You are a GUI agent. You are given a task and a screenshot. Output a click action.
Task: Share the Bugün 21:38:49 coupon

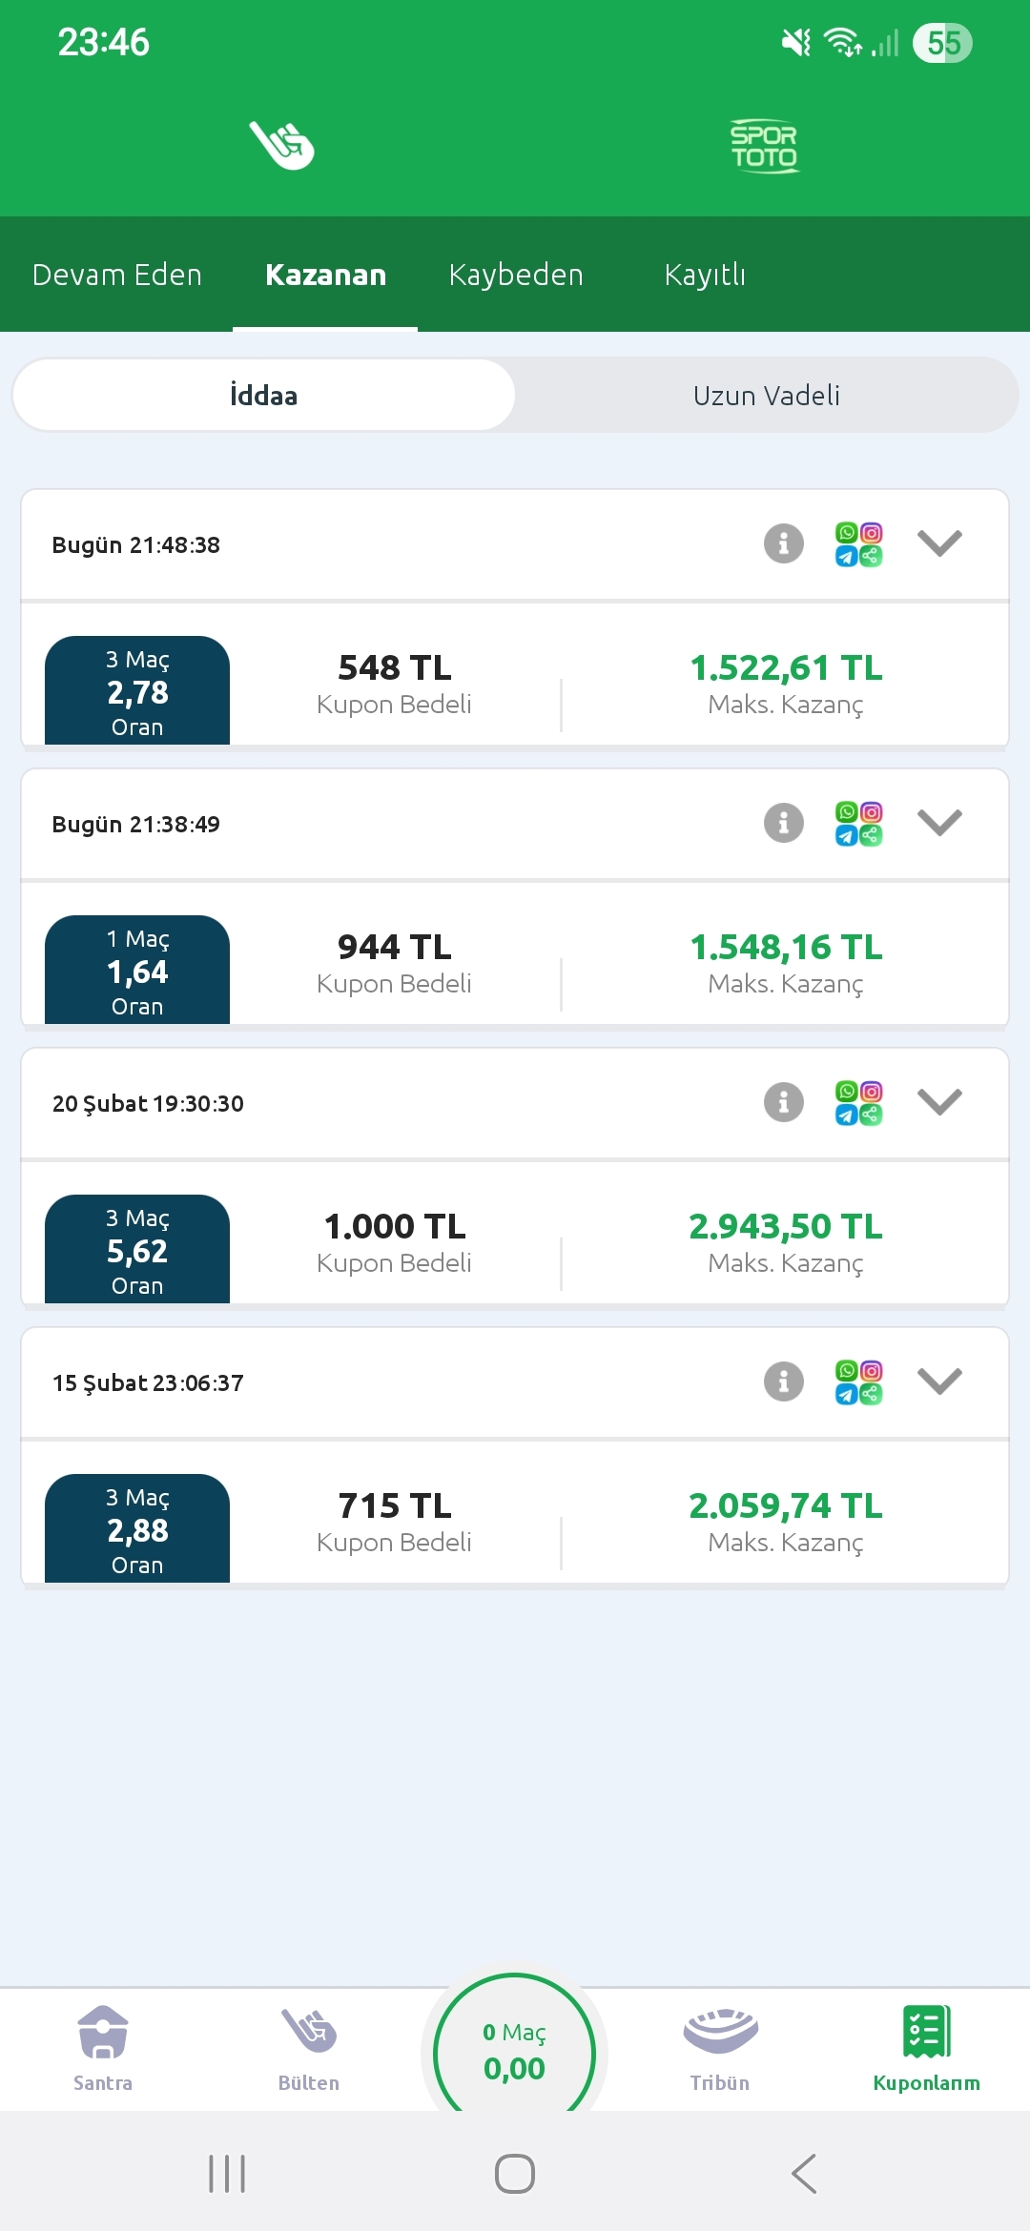click(858, 824)
